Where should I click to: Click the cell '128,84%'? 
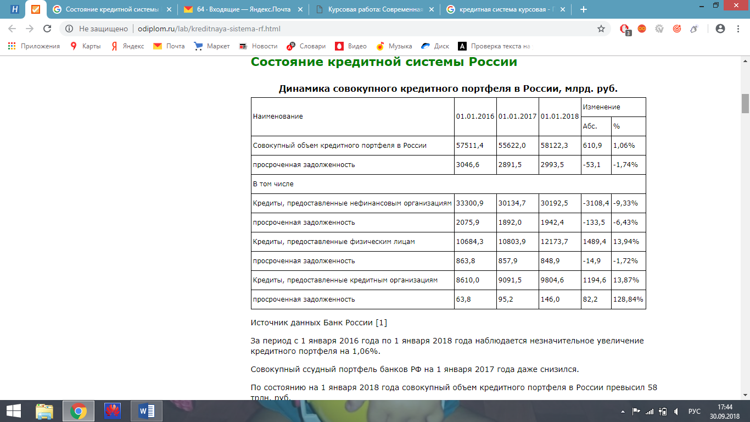pyautogui.click(x=628, y=299)
